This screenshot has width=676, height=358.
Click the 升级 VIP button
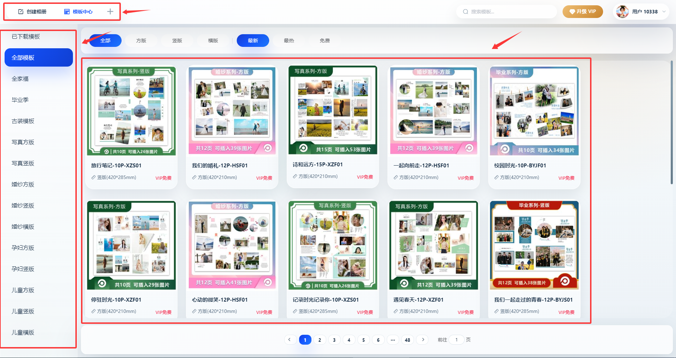tap(583, 12)
